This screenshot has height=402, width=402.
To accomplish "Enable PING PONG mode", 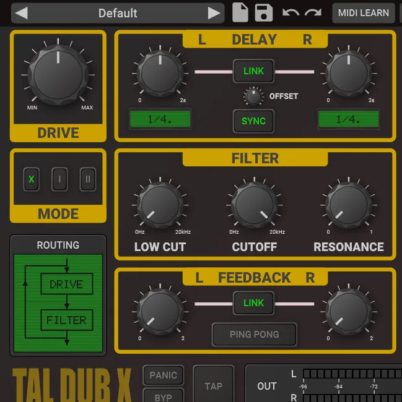I will (x=255, y=335).
